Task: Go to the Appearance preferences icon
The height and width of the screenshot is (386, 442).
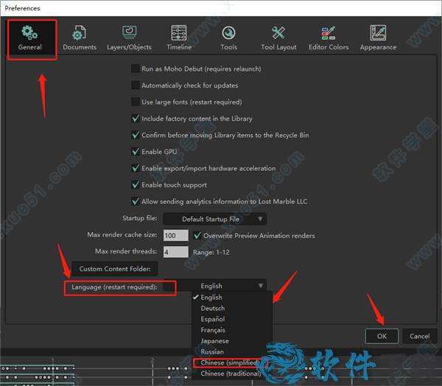Action: coord(378,33)
